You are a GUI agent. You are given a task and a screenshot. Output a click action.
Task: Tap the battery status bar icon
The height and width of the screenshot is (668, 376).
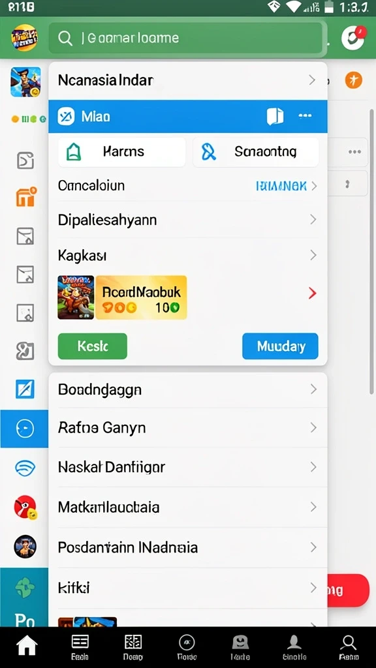coord(329,7)
